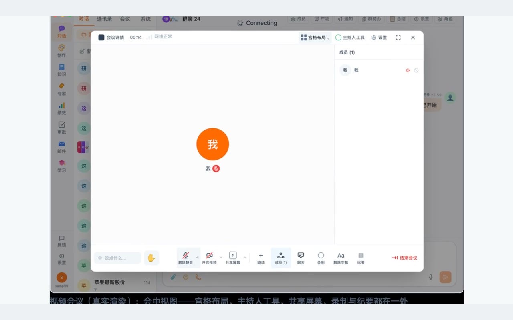Select the orange 我 avatar tile
Image resolution: width=513 pixels, height=320 pixels.
[213, 144]
